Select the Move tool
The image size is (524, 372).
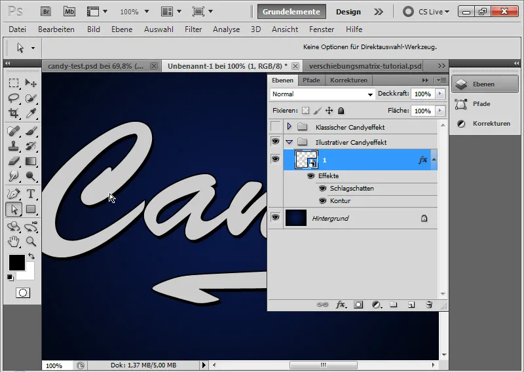pos(31,83)
